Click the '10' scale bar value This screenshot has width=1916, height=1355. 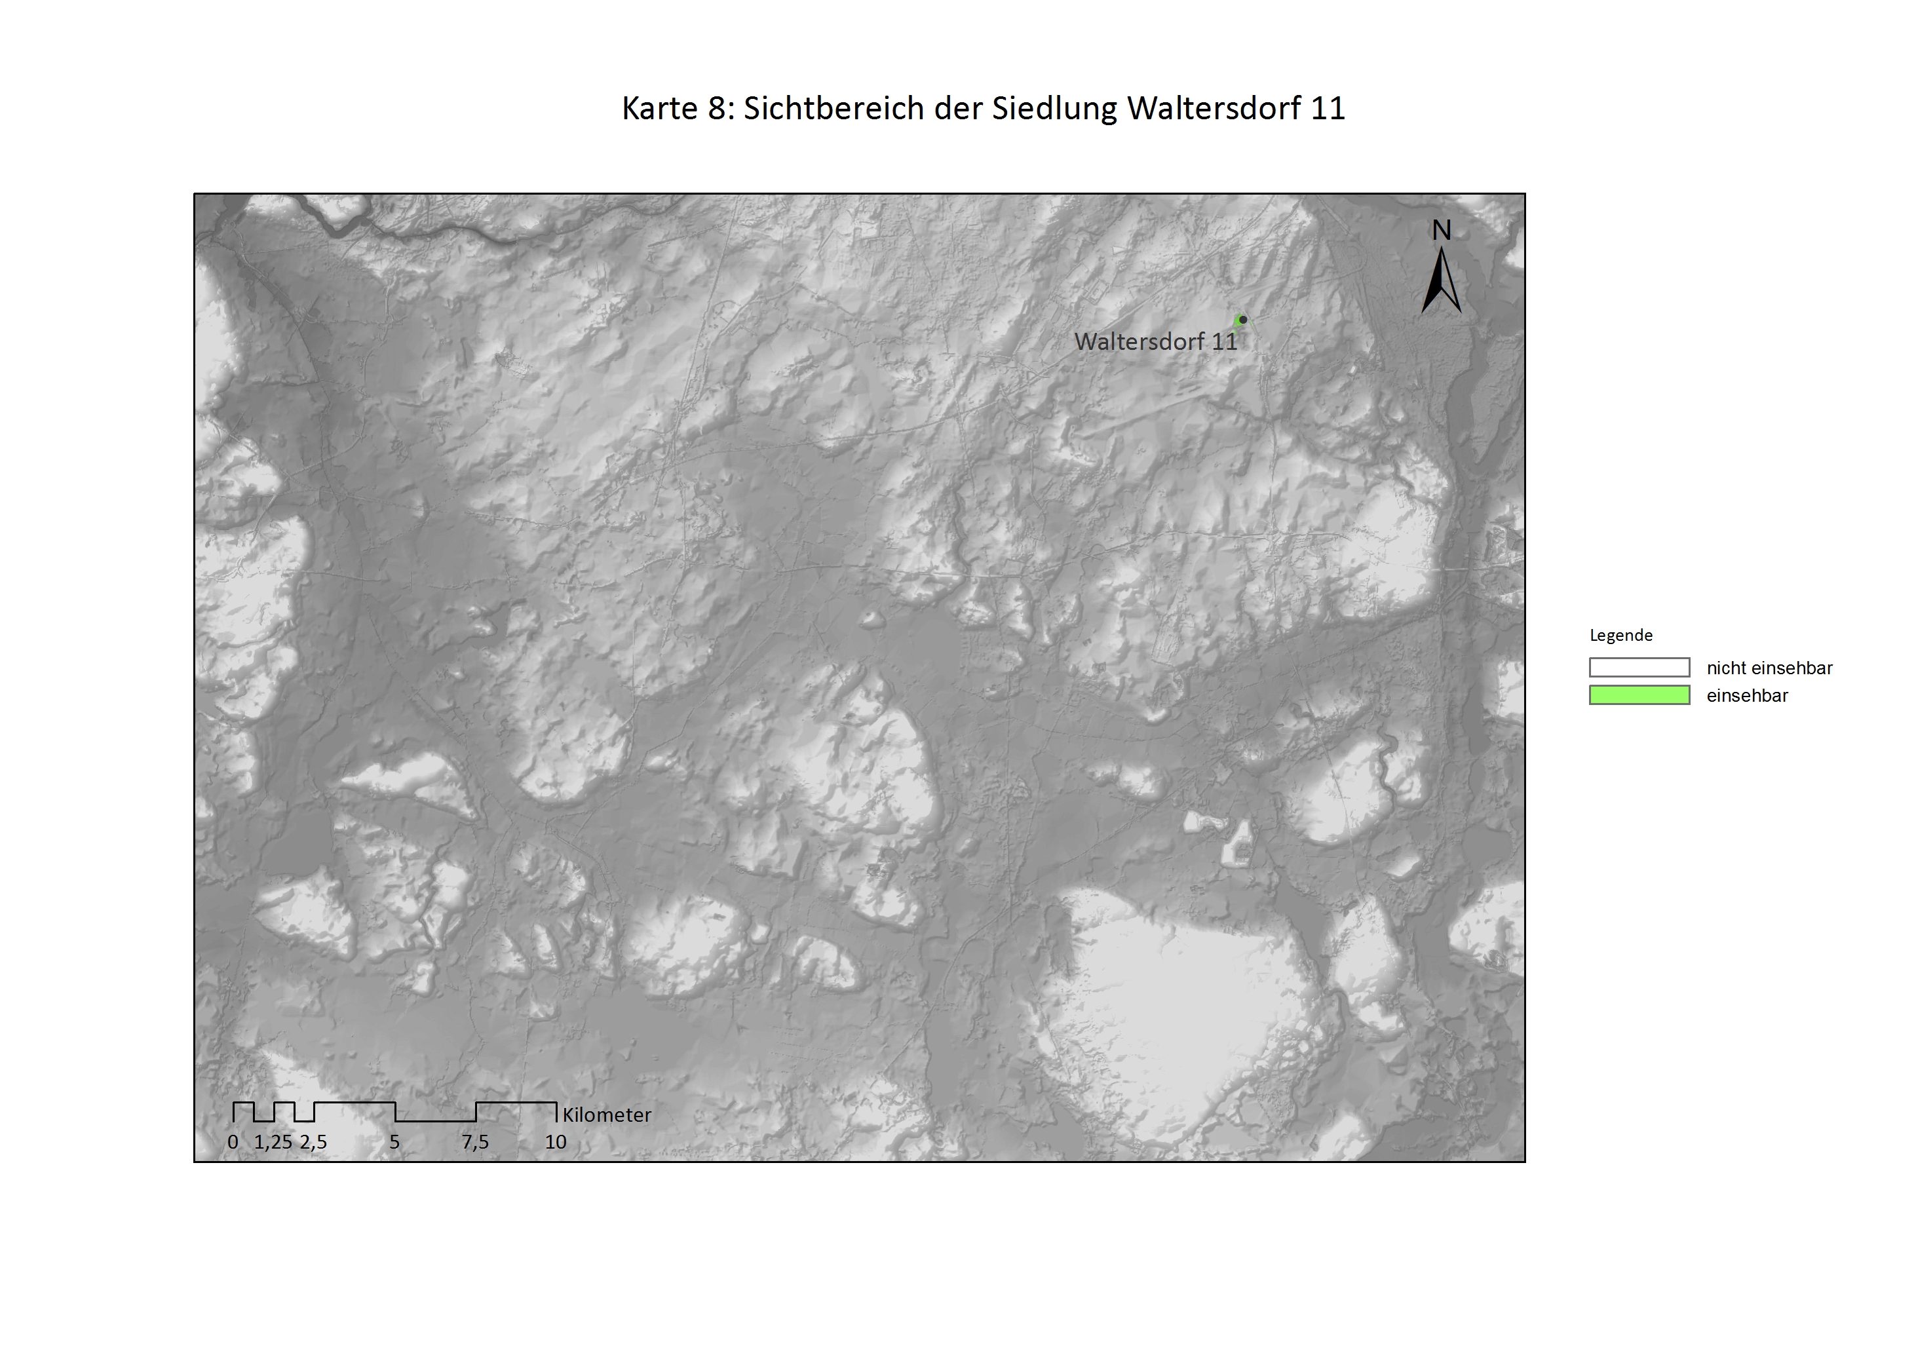click(556, 1142)
